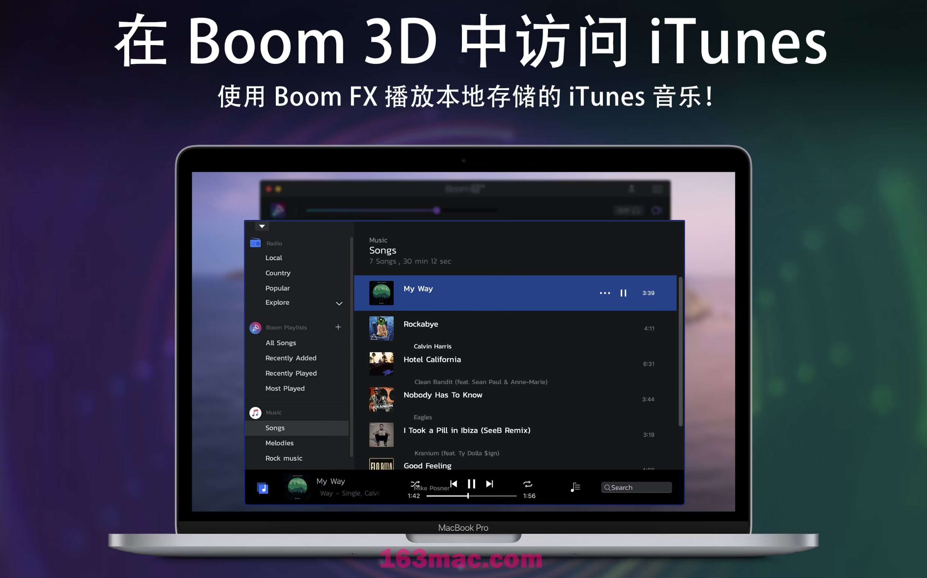Select the Melodies playlist under Music
927x578 pixels.
(x=278, y=443)
